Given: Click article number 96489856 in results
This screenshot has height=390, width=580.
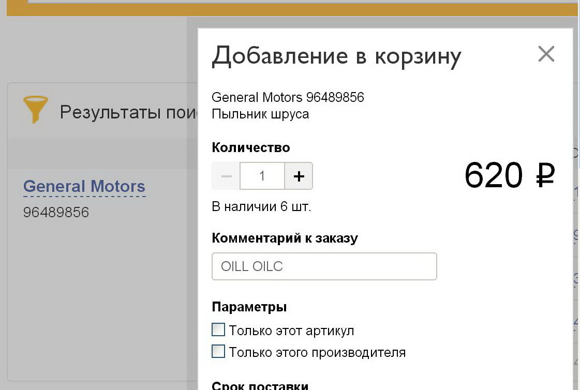Looking at the screenshot, I should click(56, 212).
